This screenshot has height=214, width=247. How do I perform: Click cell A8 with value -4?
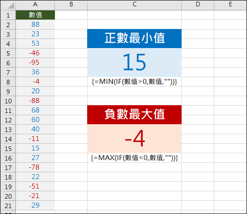35,82
